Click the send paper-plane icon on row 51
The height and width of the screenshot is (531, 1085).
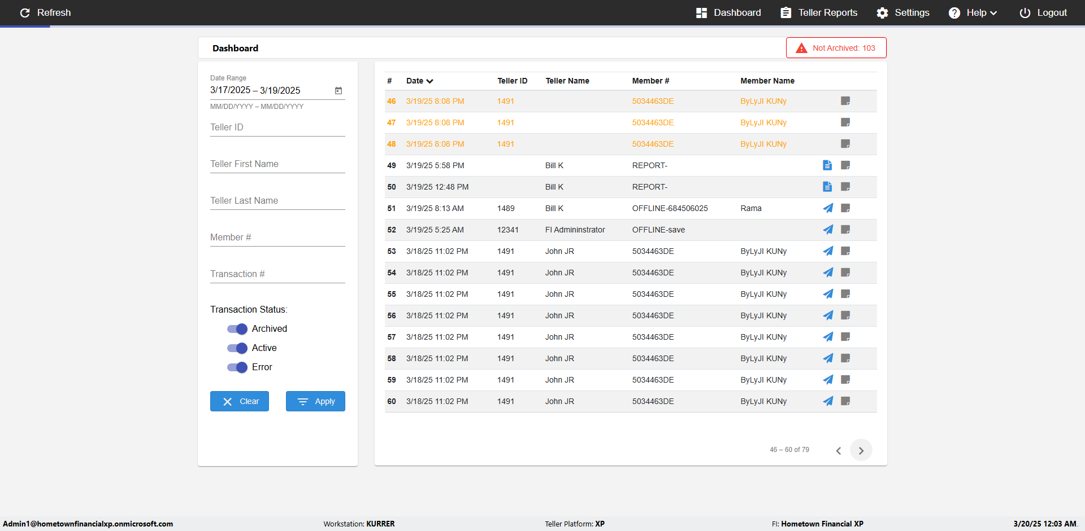[828, 208]
